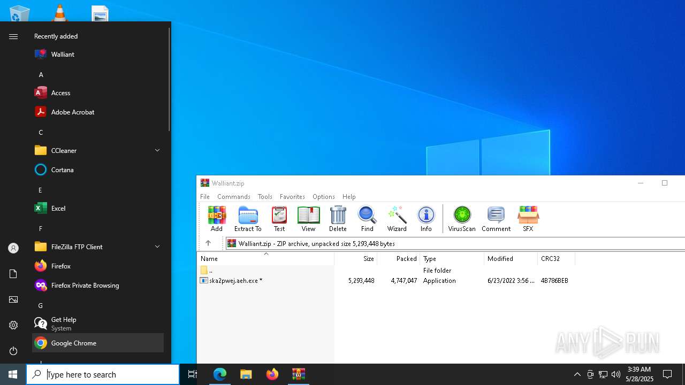Click the taskbar search box
The width and height of the screenshot is (685, 385).
(x=103, y=374)
